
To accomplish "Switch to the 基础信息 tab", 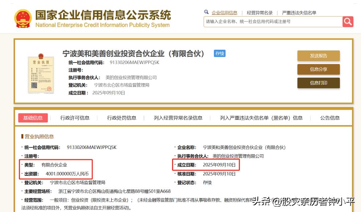I will click(x=33, y=118).
